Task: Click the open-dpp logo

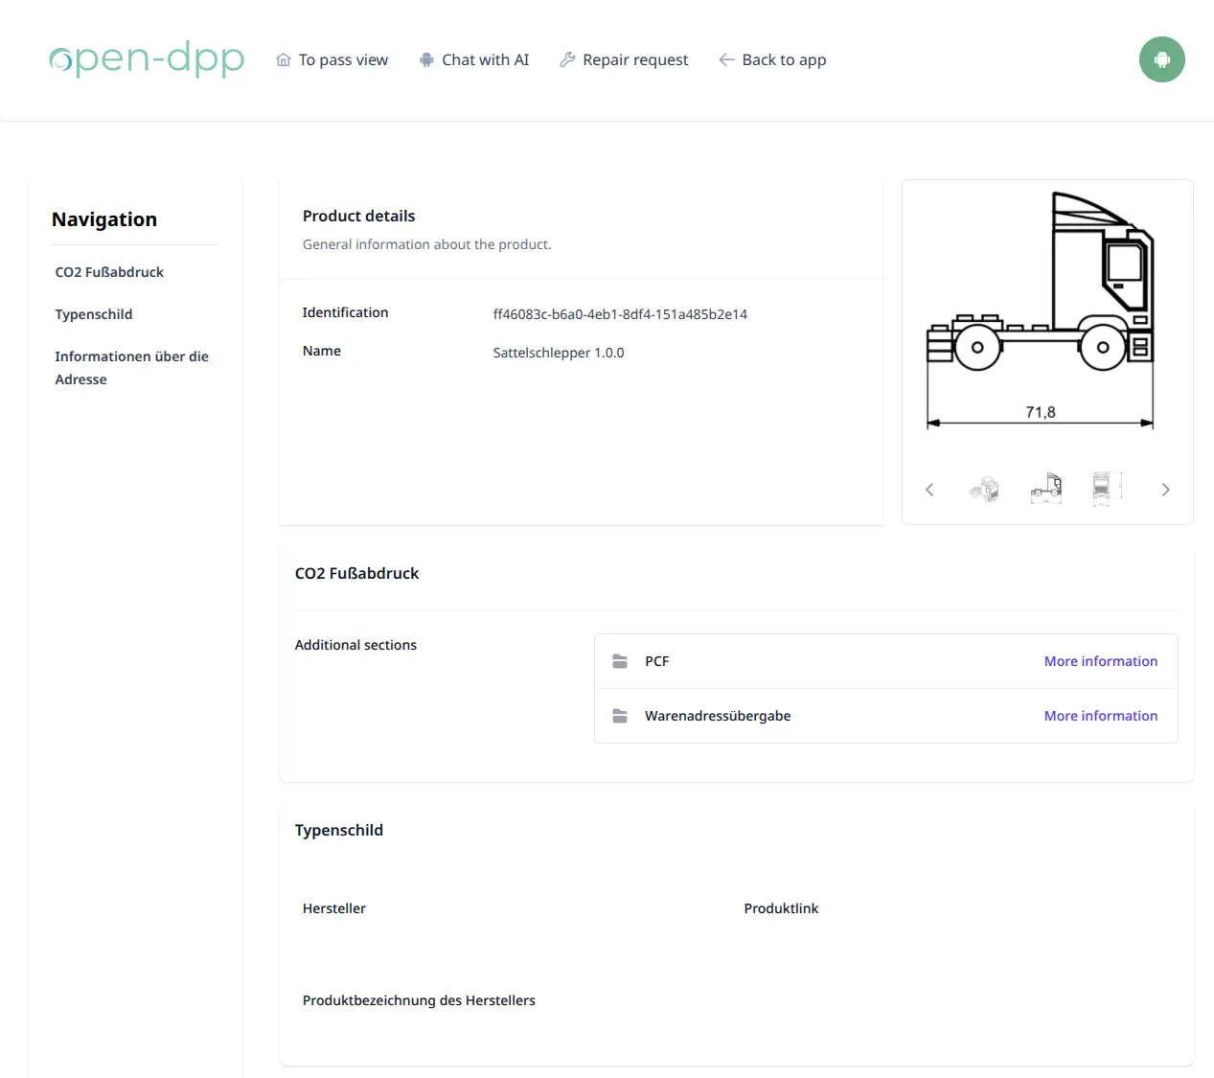Action: (147, 59)
